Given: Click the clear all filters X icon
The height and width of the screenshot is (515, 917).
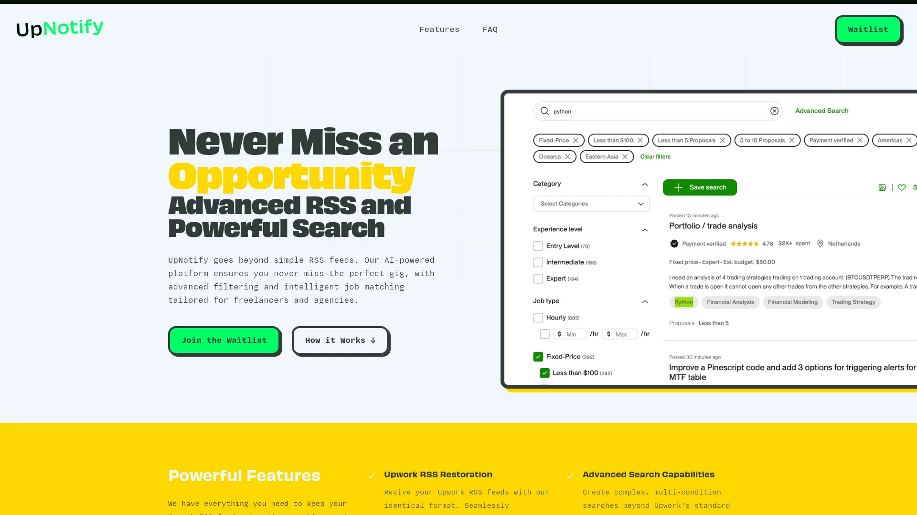Looking at the screenshot, I should point(774,111).
